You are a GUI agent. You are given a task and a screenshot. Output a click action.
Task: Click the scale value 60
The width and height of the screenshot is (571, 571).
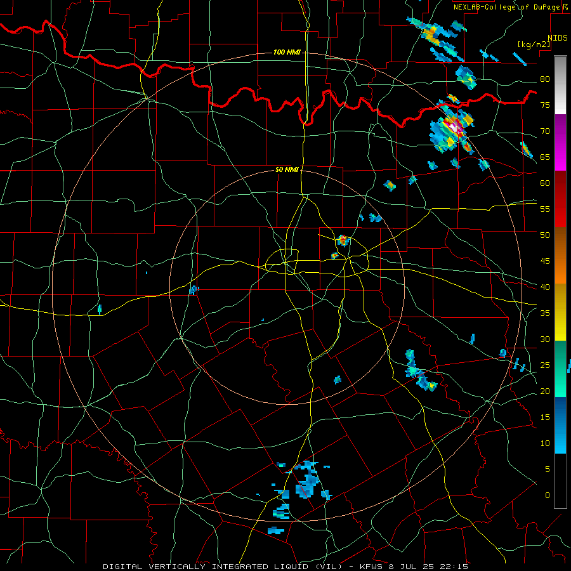[x=545, y=183]
